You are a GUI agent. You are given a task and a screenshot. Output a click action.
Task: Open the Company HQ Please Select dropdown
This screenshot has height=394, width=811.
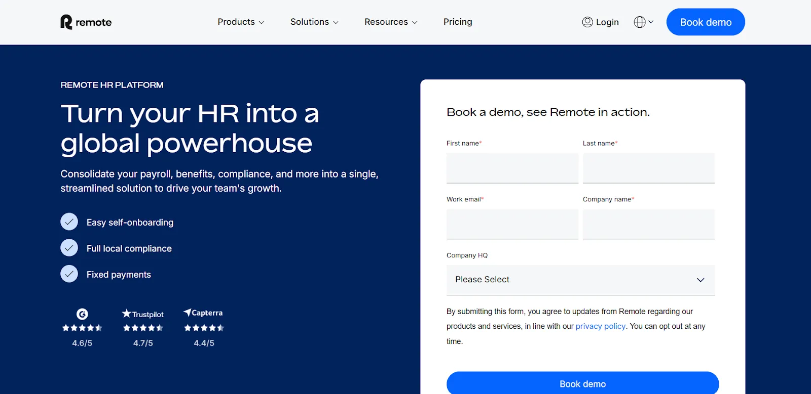point(580,280)
